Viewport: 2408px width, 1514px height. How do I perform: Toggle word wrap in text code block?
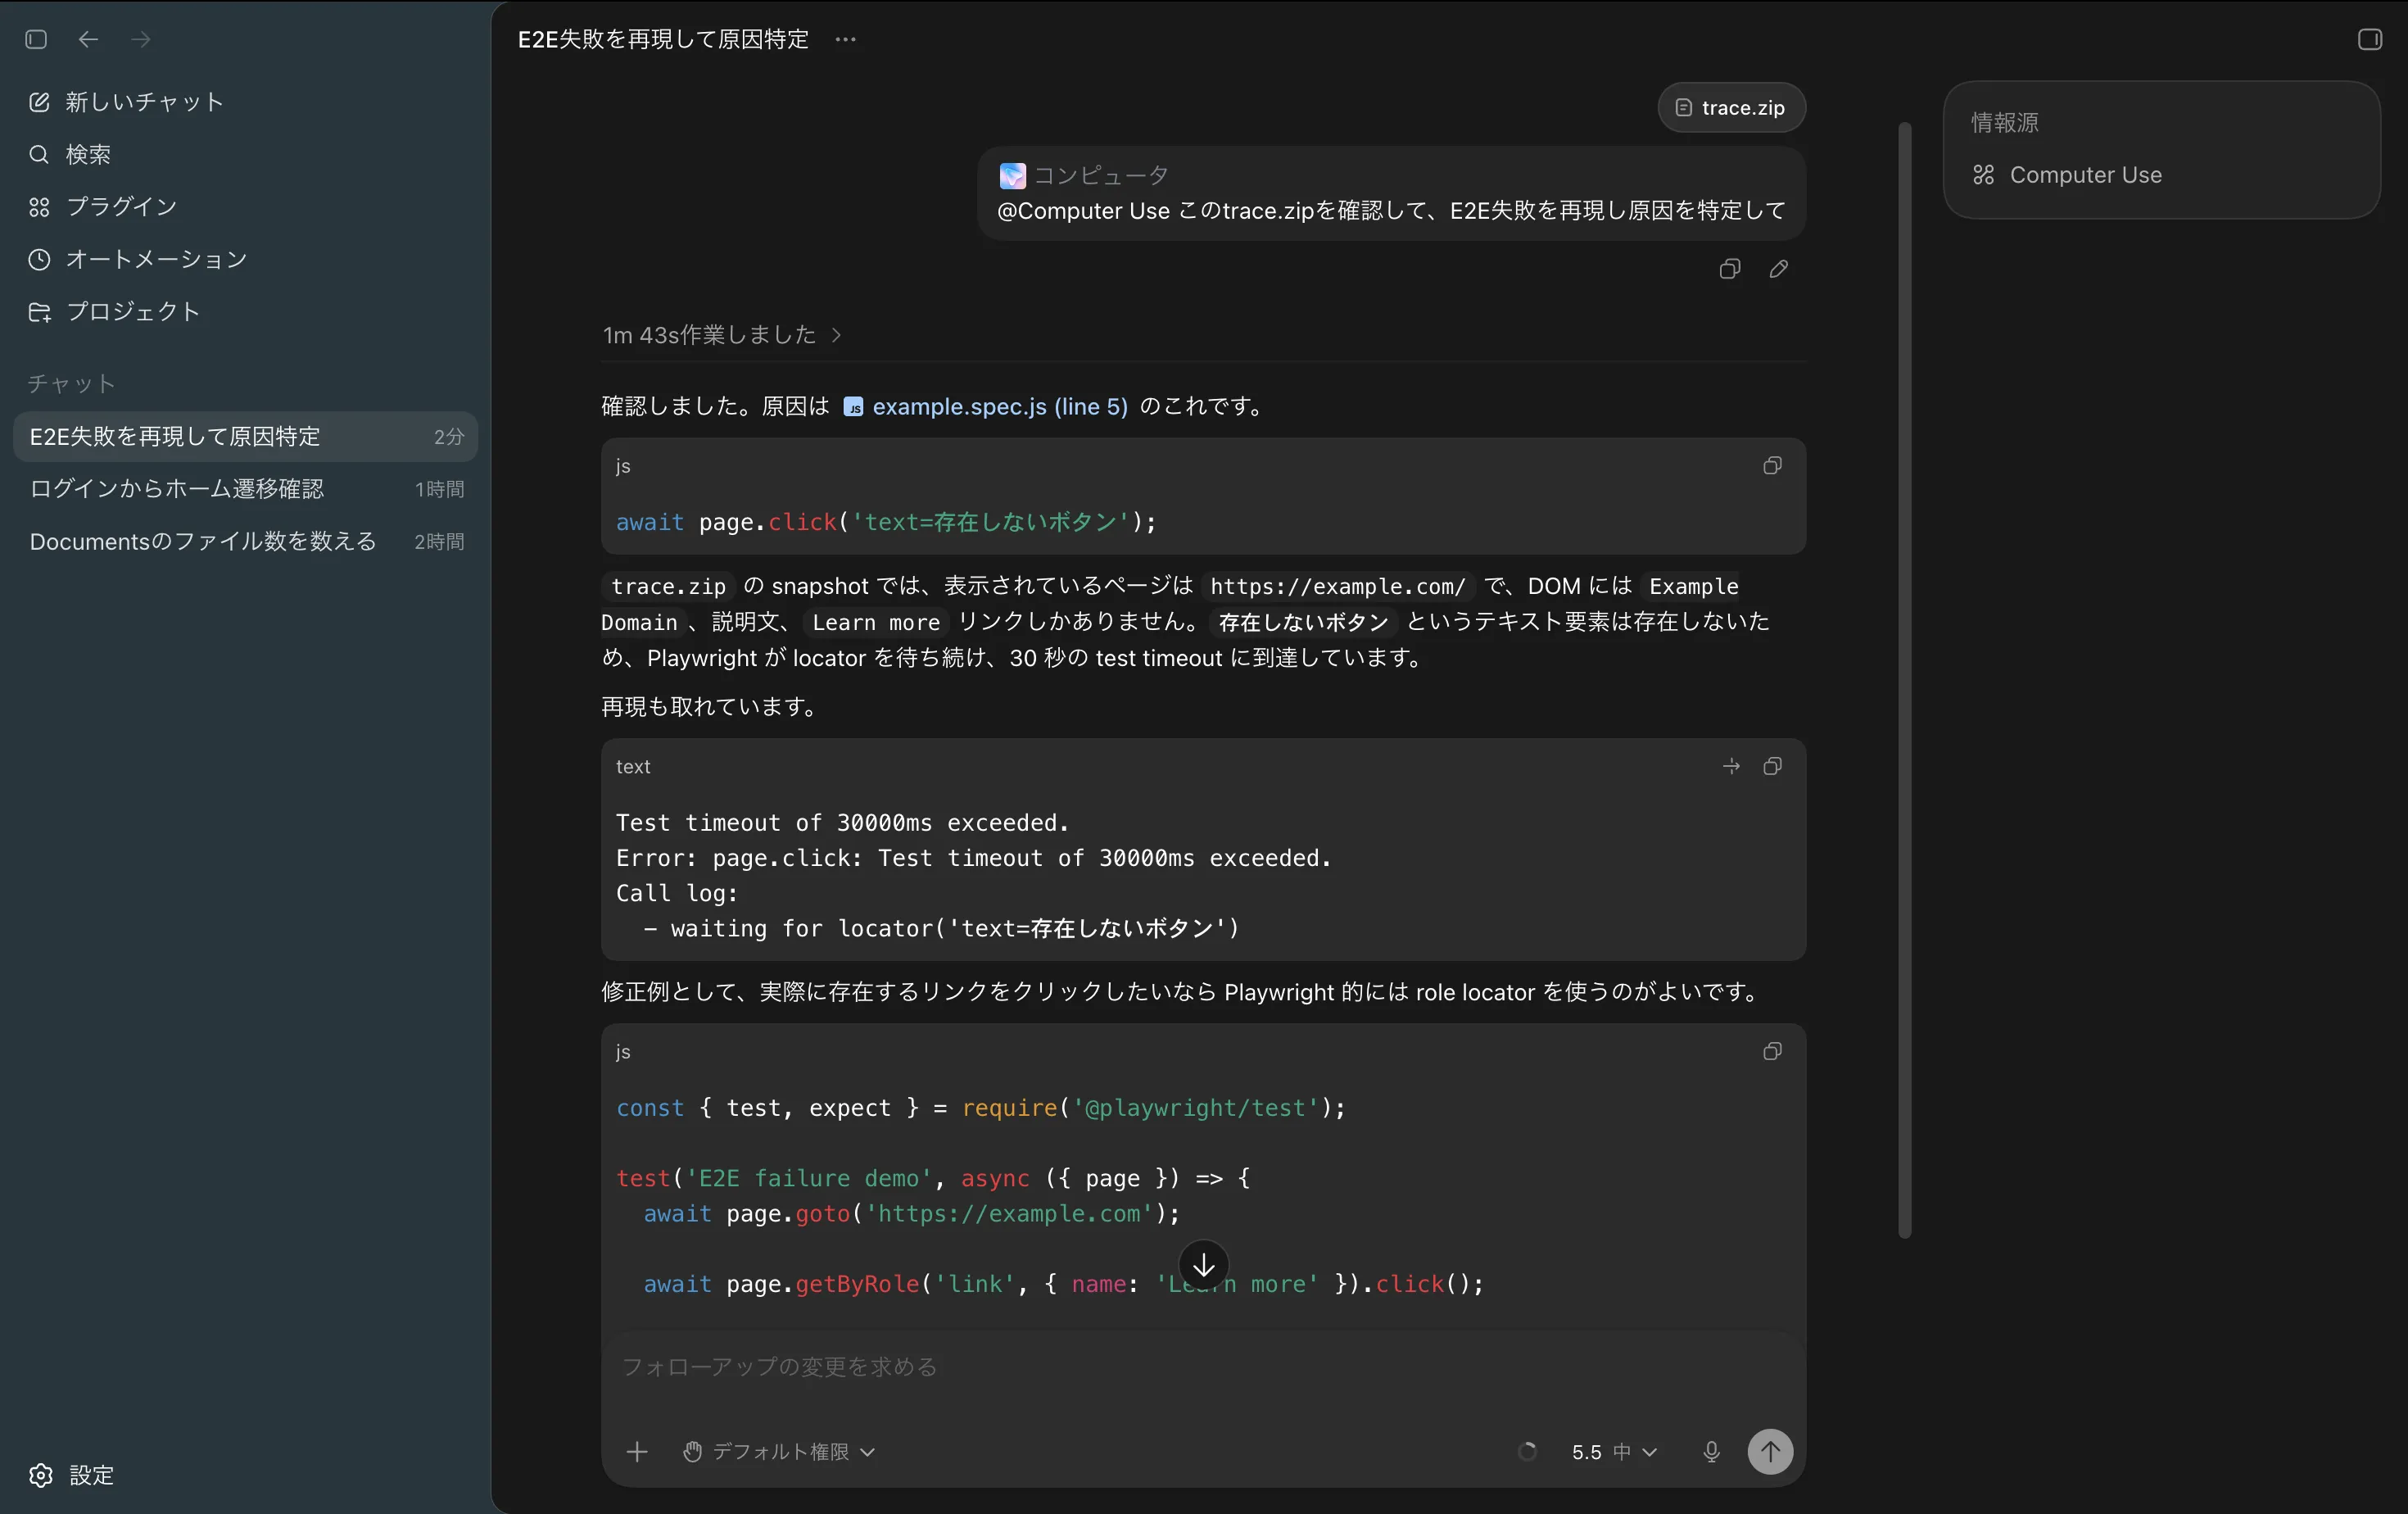coord(1731,766)
